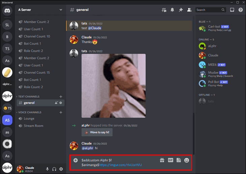Open the Threads icon in channel header
Screen dimensions: 246x174
[x=164, y=10]
